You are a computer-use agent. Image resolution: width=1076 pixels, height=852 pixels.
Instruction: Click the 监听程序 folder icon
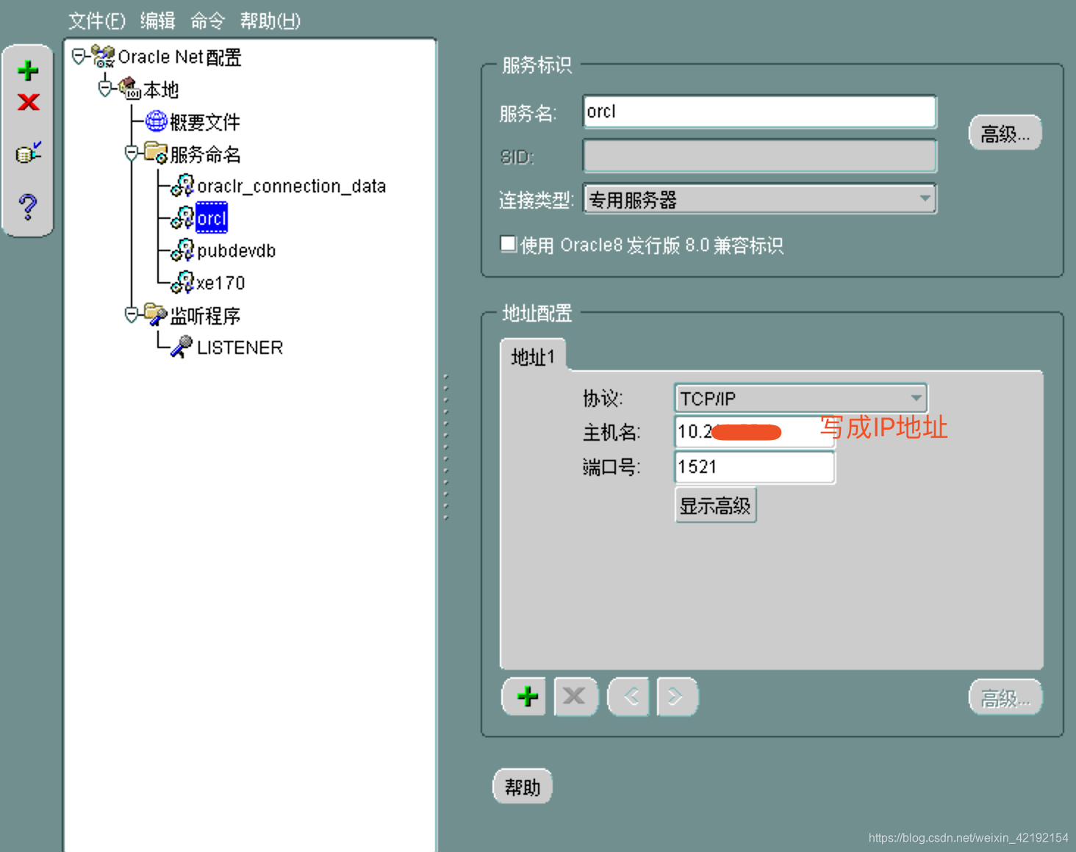pos(156,314)
